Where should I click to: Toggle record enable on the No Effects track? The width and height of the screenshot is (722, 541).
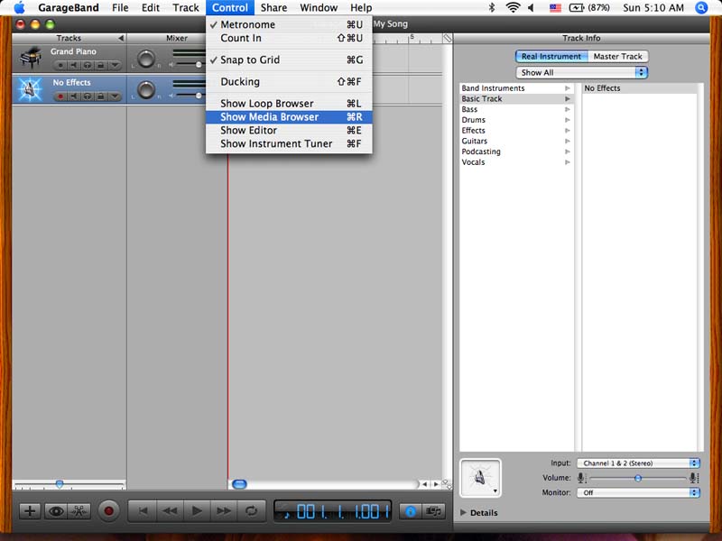(60, 96)
